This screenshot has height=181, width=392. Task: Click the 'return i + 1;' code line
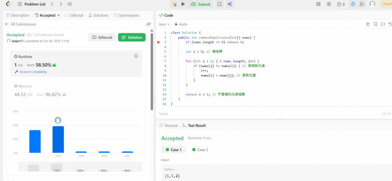198,94
